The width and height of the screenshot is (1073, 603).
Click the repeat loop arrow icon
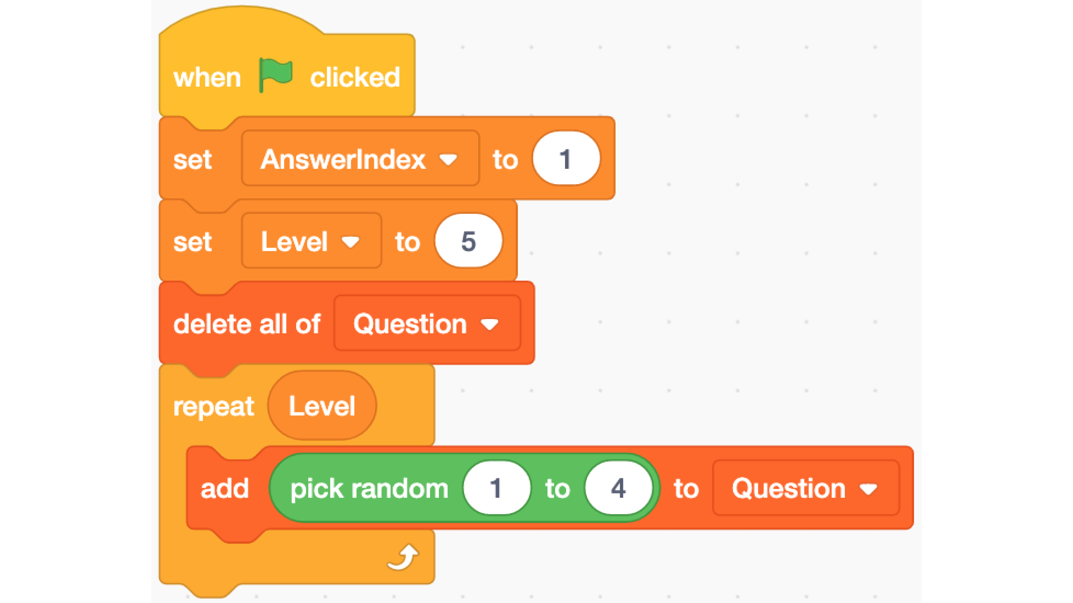[x=403, y=557]
